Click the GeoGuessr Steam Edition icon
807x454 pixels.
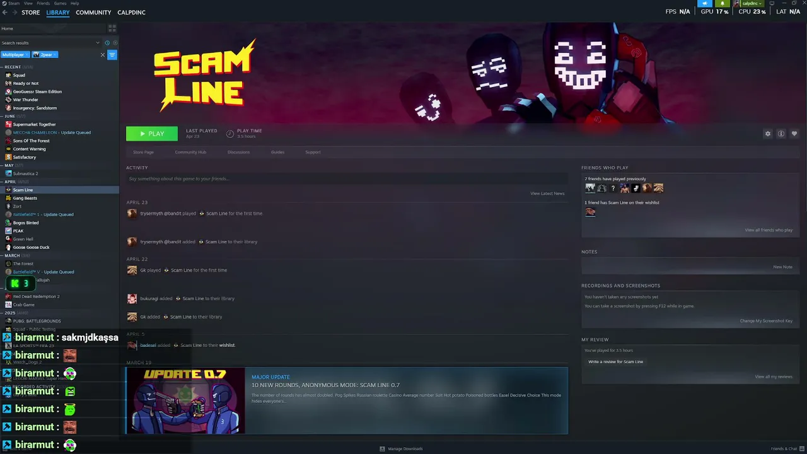pyautogui.click(x=8, y=91)
